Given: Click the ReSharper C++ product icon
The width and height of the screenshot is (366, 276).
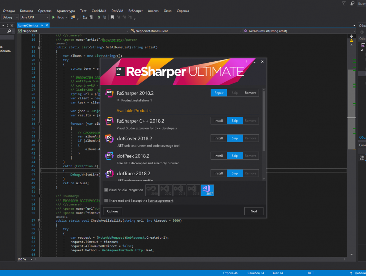Looking at the screenshot, I should click(x=109, y=121).
